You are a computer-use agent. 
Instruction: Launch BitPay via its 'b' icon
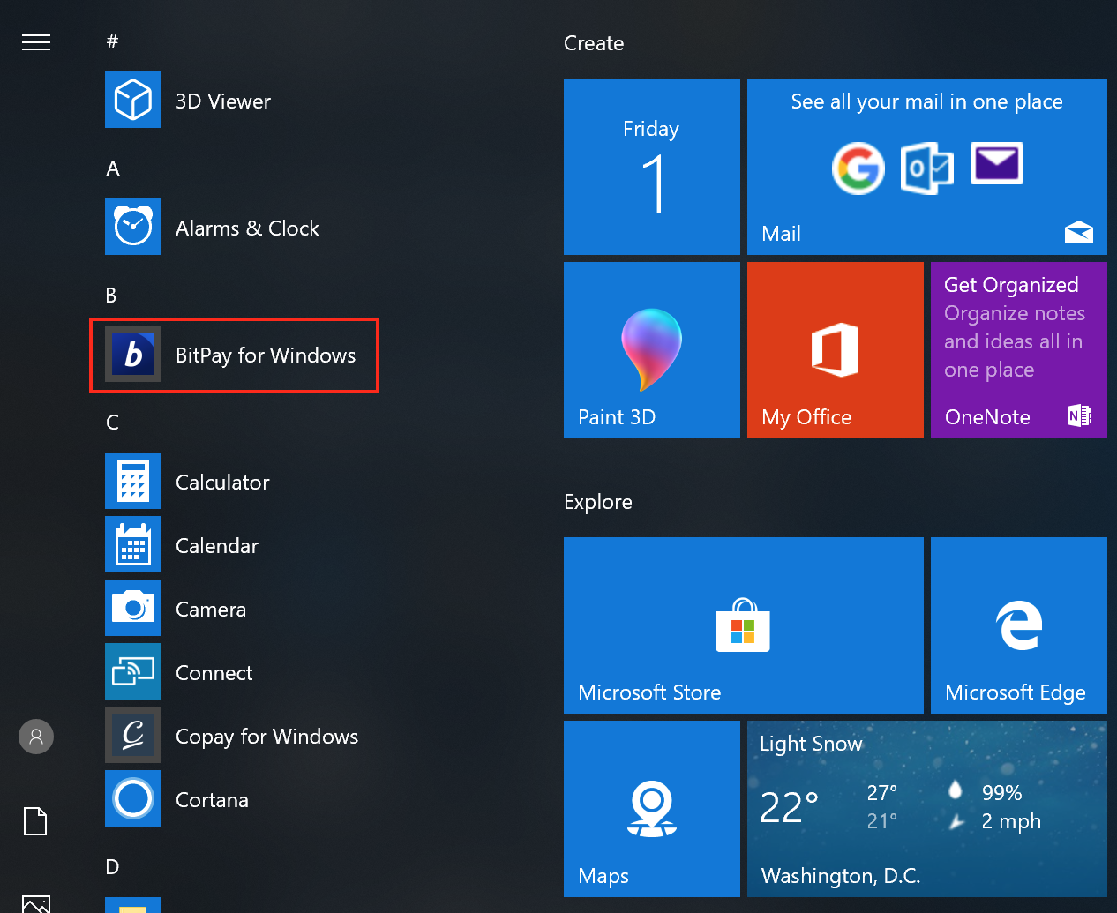(133, 354)
